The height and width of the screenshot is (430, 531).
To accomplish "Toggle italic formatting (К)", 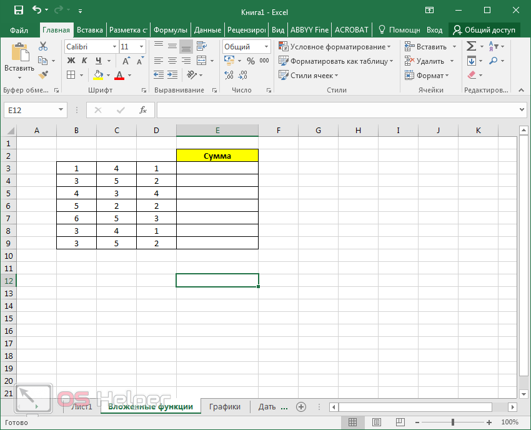I will [84, 61].
